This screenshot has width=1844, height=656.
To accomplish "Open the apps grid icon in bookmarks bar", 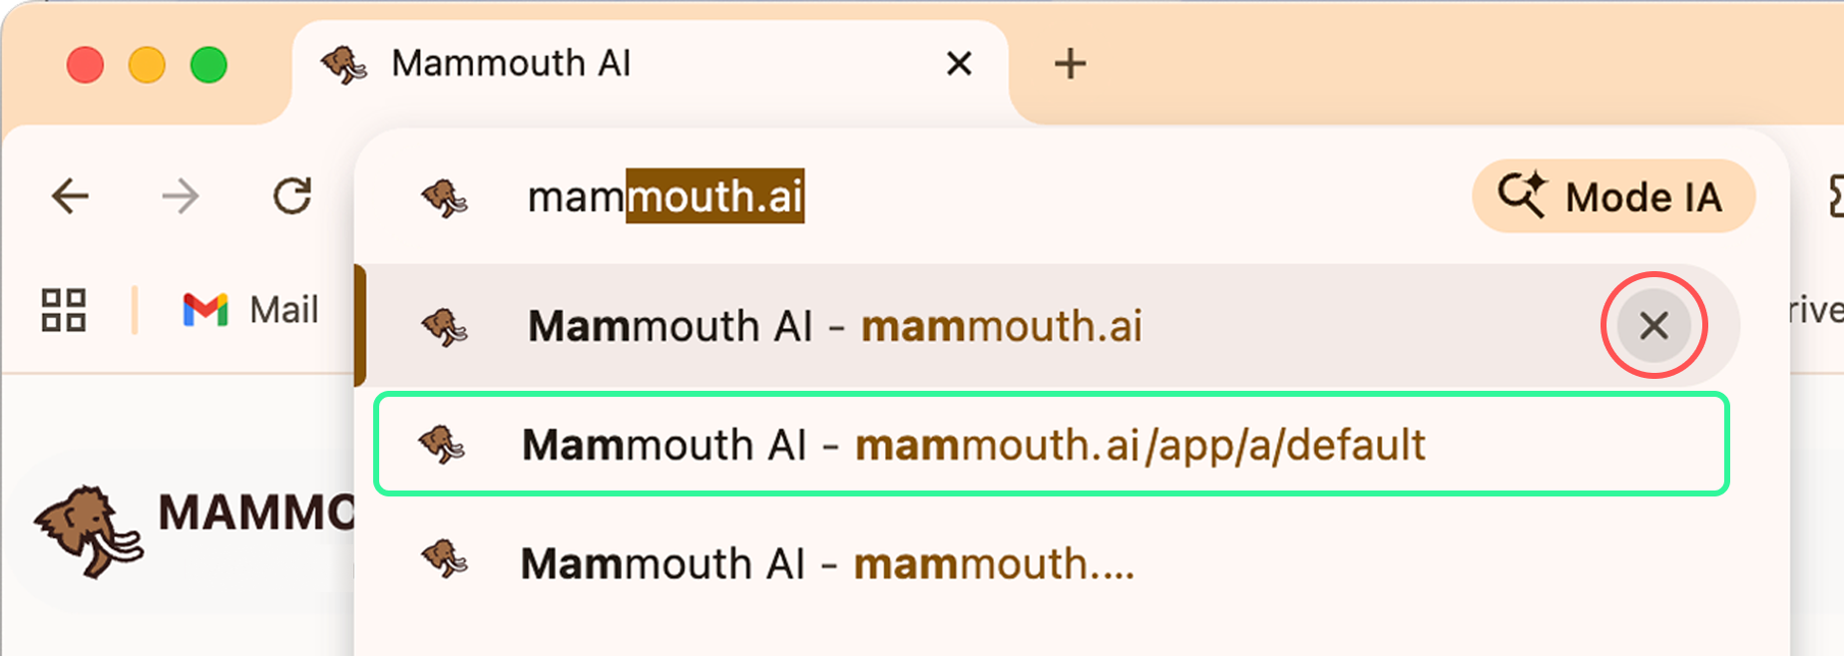I will point(64,310).
